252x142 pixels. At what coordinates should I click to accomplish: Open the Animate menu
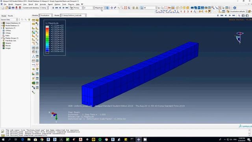coord(43,4)
